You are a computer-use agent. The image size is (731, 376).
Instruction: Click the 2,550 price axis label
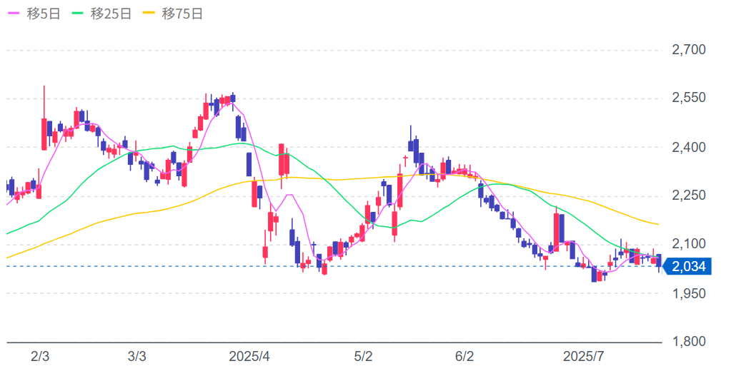[689, 98]
